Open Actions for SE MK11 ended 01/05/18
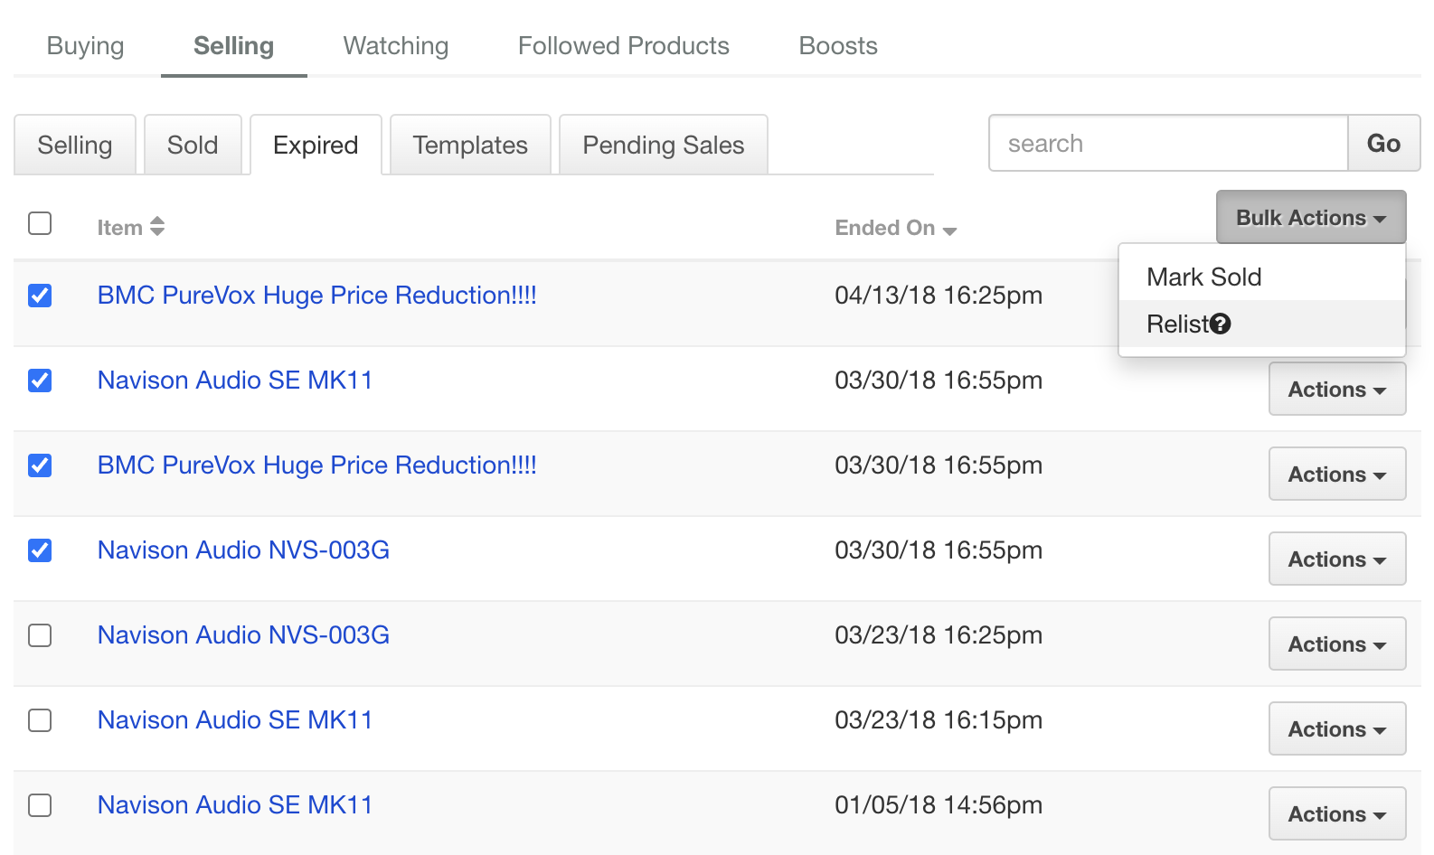This screenshot has height=855, width=1434. pos(1337,813)
